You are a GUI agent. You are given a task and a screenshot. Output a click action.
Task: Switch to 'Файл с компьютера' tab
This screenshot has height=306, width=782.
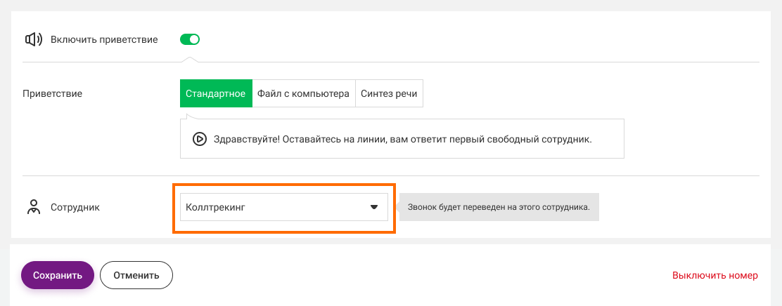point(303,93)
